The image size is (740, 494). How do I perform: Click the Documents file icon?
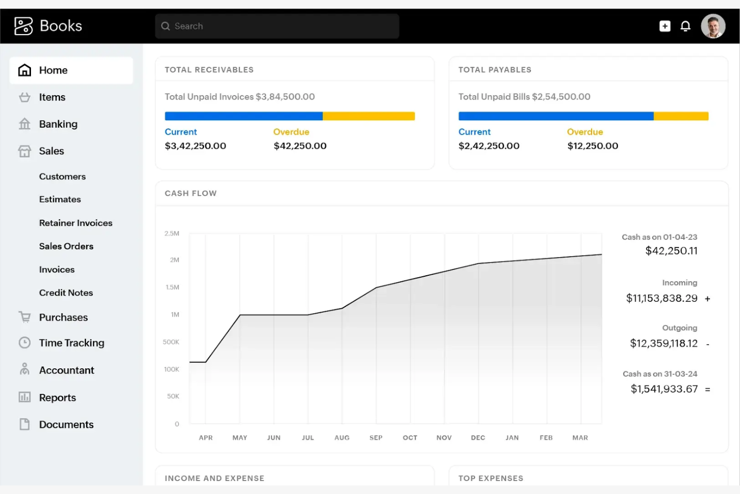[24, 424]
